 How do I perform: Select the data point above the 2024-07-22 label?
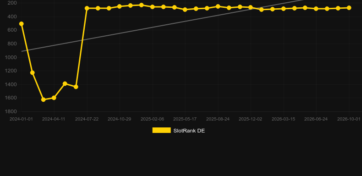click(87, 8)
